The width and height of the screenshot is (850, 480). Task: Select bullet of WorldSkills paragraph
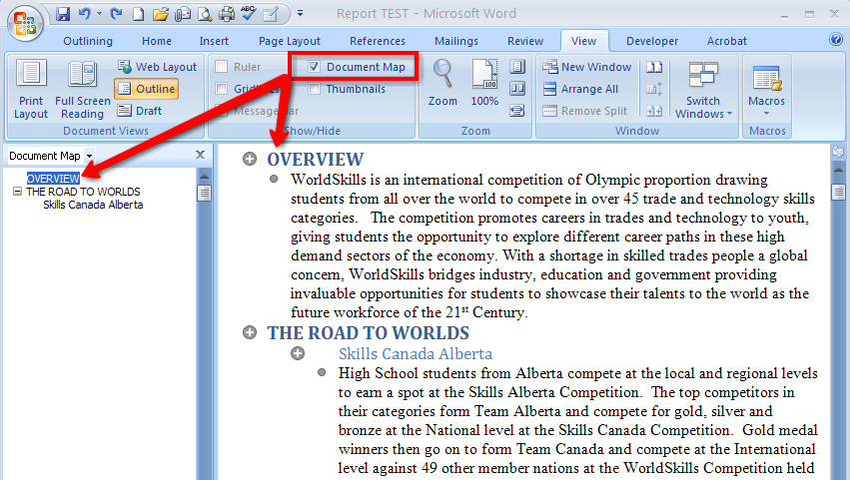[274, 179]
